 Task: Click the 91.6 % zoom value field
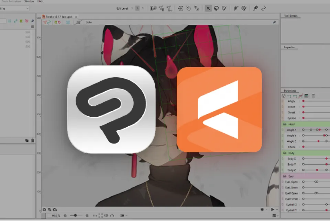(56, 216)
